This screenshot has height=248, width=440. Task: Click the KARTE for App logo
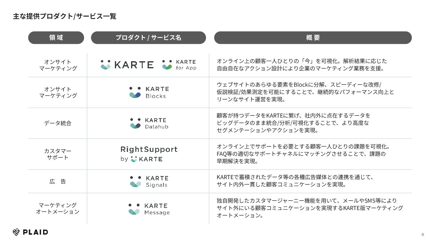point(179,65)
